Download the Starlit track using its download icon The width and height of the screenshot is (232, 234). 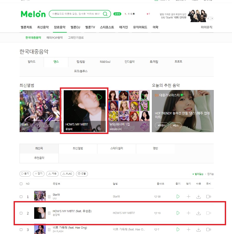point(198,196)
